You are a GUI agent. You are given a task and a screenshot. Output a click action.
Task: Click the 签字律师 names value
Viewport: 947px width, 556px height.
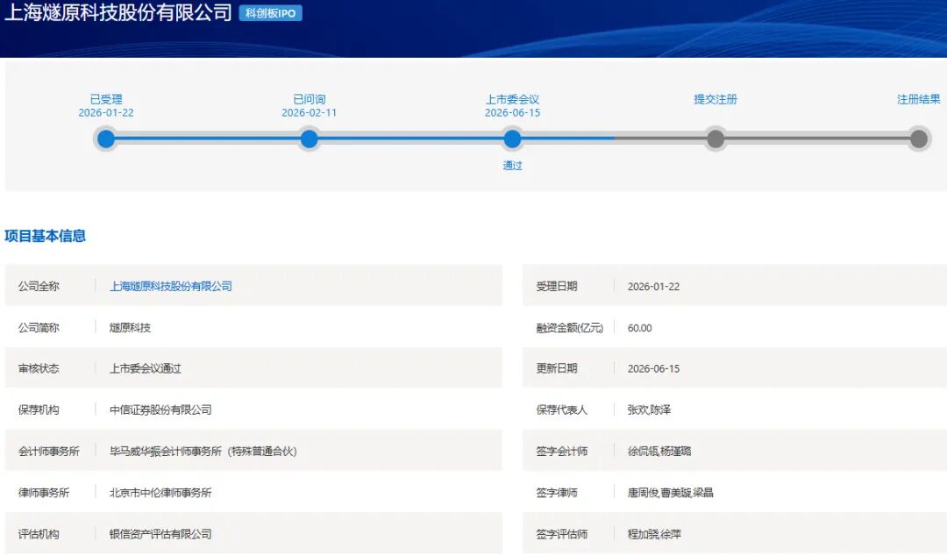[x=671, y=493]
